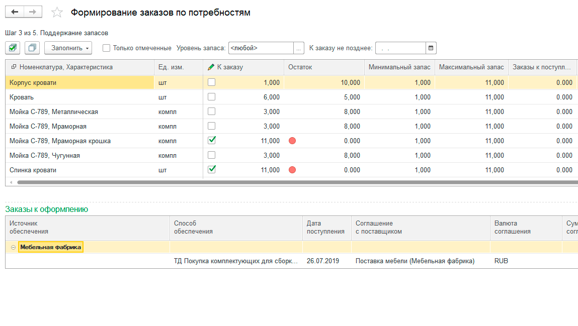Viewport: 578px width, 326px height.
Task: Click hierarchy icon in Номенклатура column header
Action: (x=14, y=67)
